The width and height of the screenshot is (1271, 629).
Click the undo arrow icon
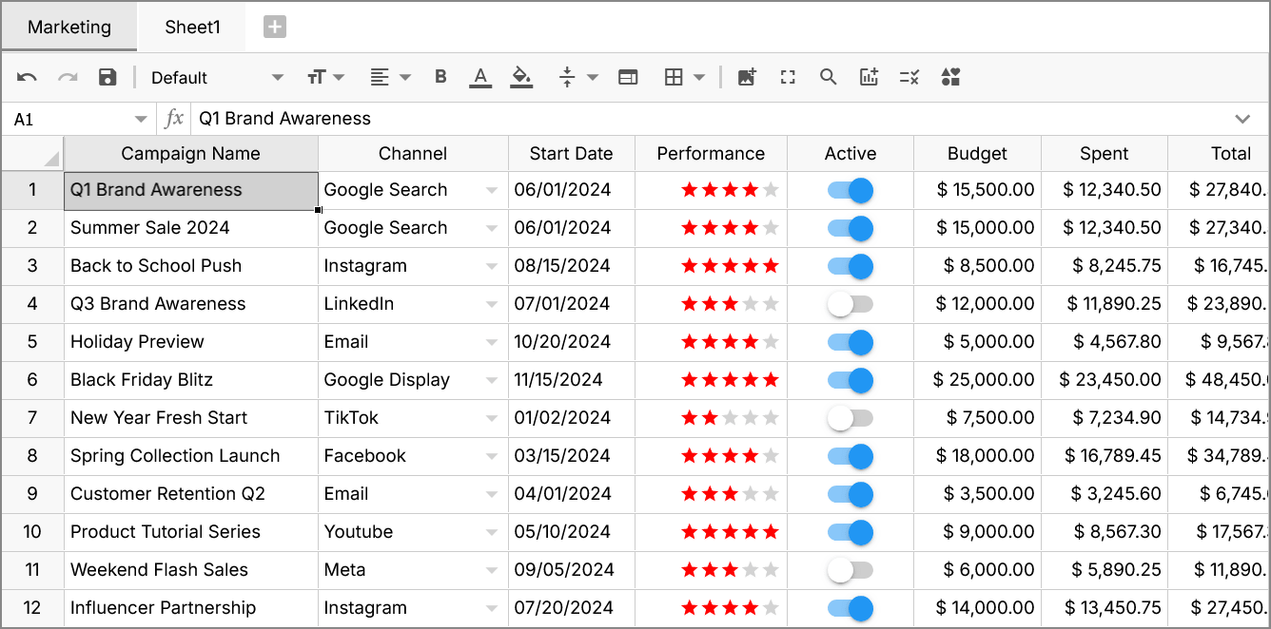pos(27,78)
